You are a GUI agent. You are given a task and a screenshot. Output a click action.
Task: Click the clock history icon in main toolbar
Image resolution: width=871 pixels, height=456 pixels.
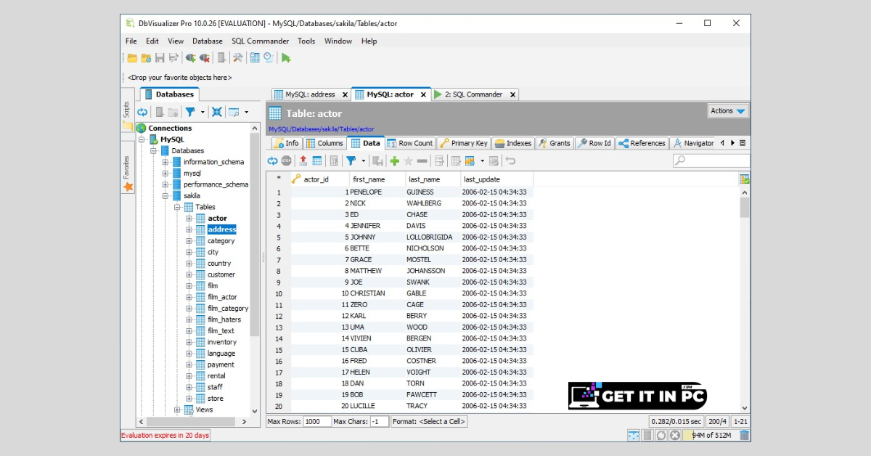click(269, 58)
